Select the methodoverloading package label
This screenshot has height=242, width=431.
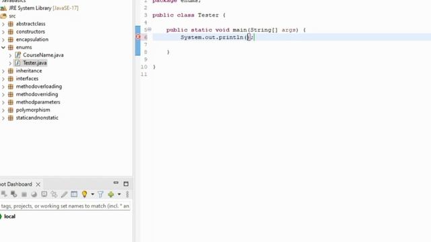click(x=39, y=87)
